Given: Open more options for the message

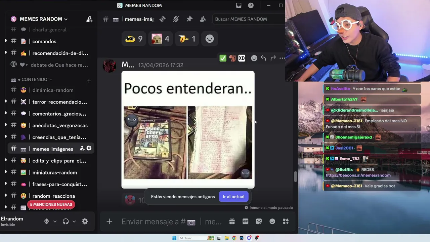Looking at the screenshot, I should tap(282, 58).
